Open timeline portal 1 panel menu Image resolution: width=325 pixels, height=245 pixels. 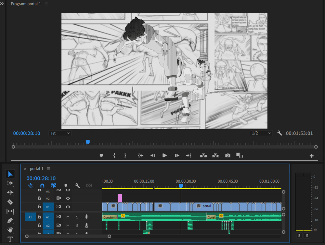tap(48, 169)
